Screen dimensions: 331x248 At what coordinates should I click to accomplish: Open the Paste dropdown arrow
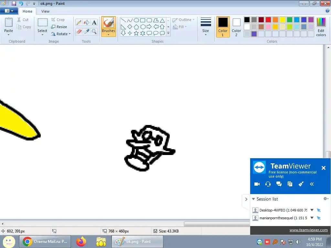(x=8, y=35)
